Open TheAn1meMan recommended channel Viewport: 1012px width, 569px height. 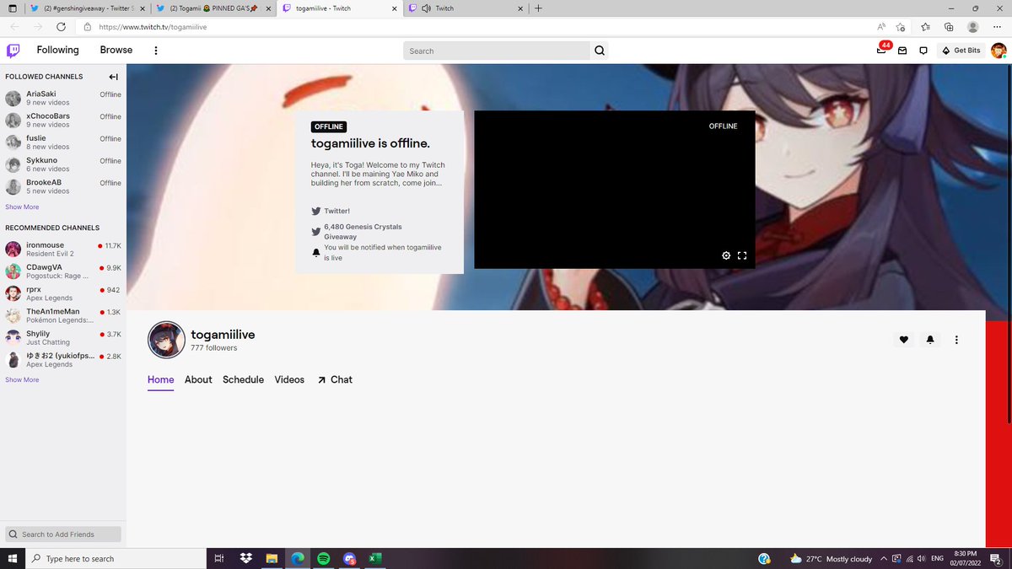63,315
